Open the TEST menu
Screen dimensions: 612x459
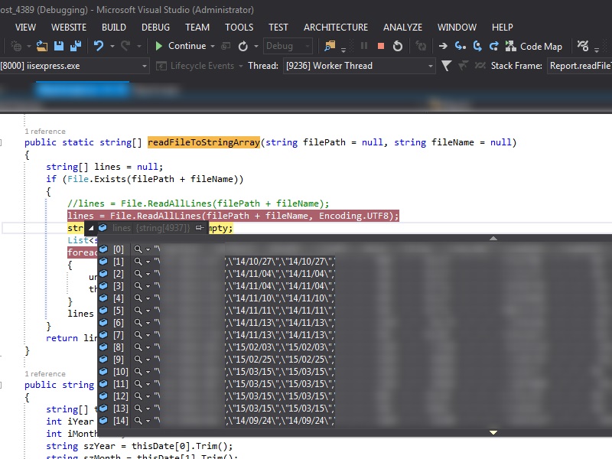point(278,28)
